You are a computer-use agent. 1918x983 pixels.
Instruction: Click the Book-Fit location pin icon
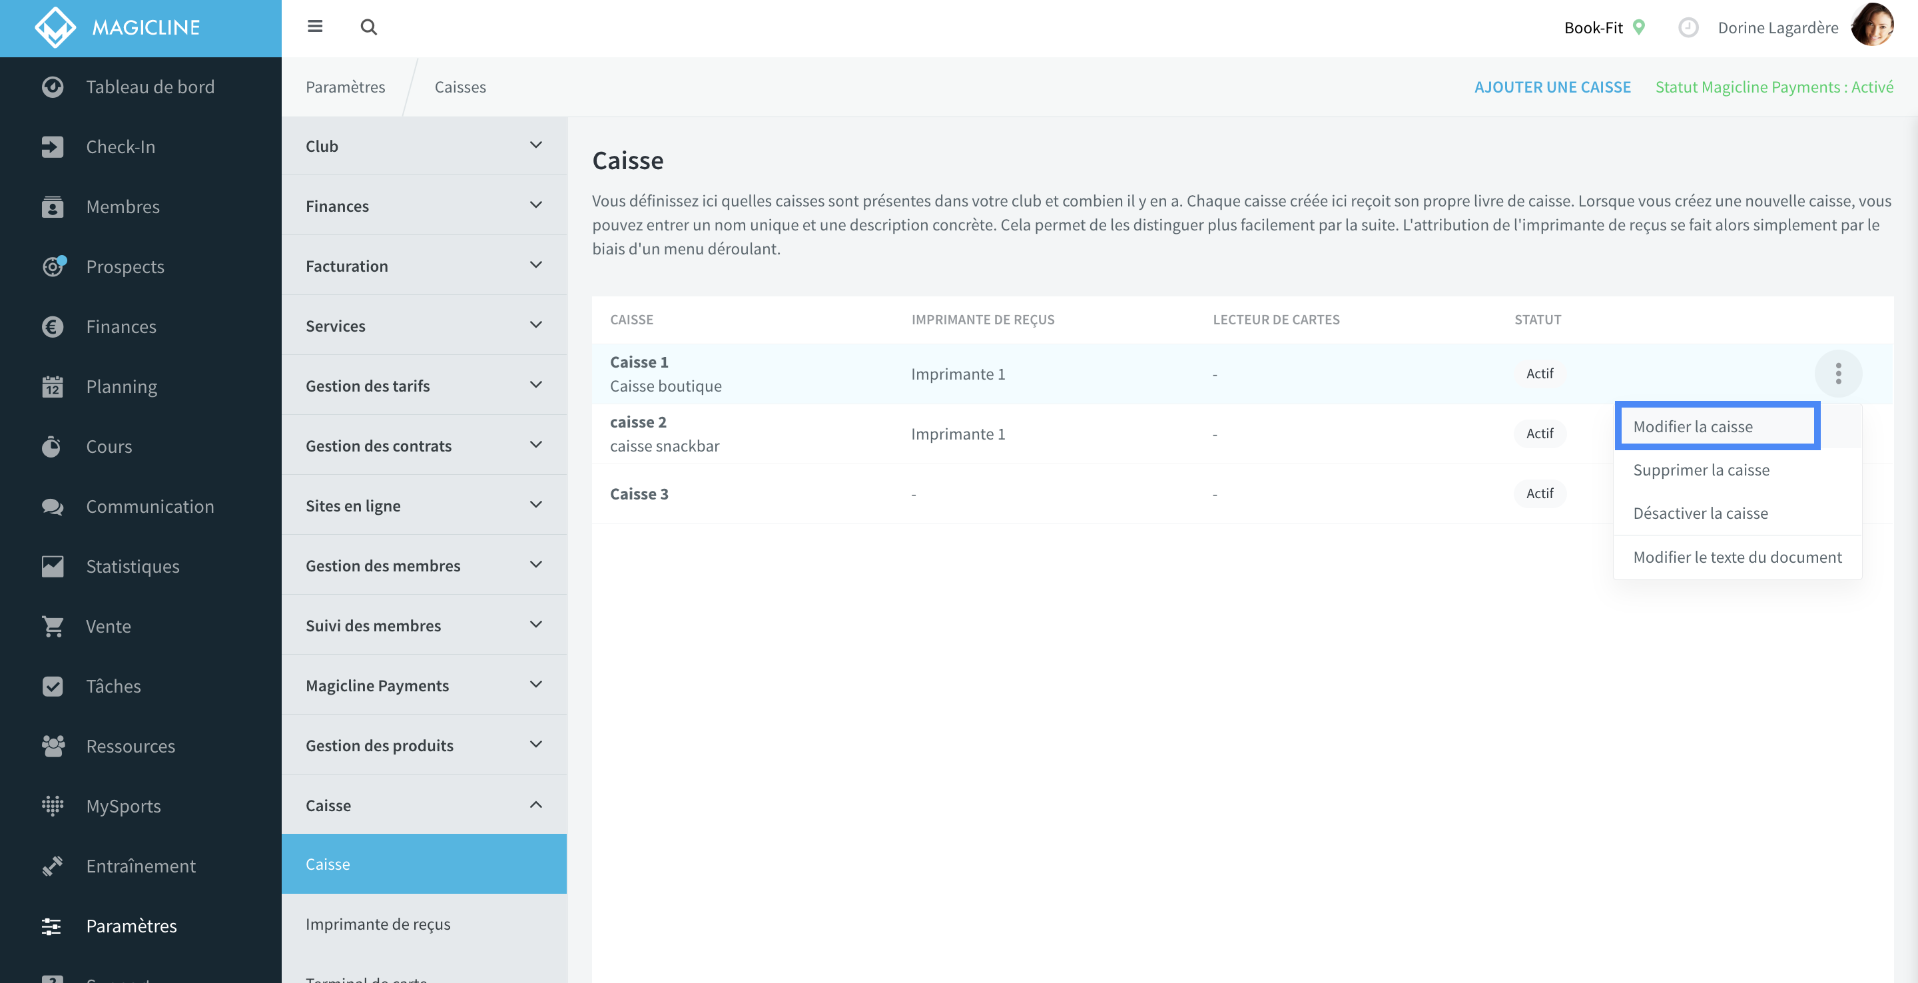pyautogui.click(x=1638, y=27)
